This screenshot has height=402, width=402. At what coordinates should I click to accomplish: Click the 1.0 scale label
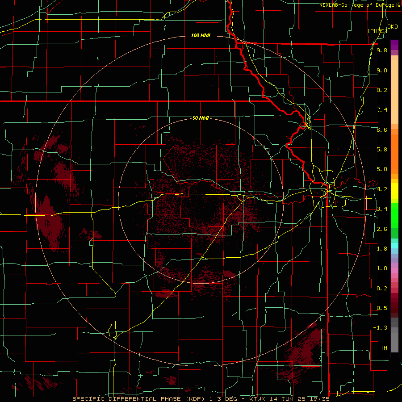point(382,268)
